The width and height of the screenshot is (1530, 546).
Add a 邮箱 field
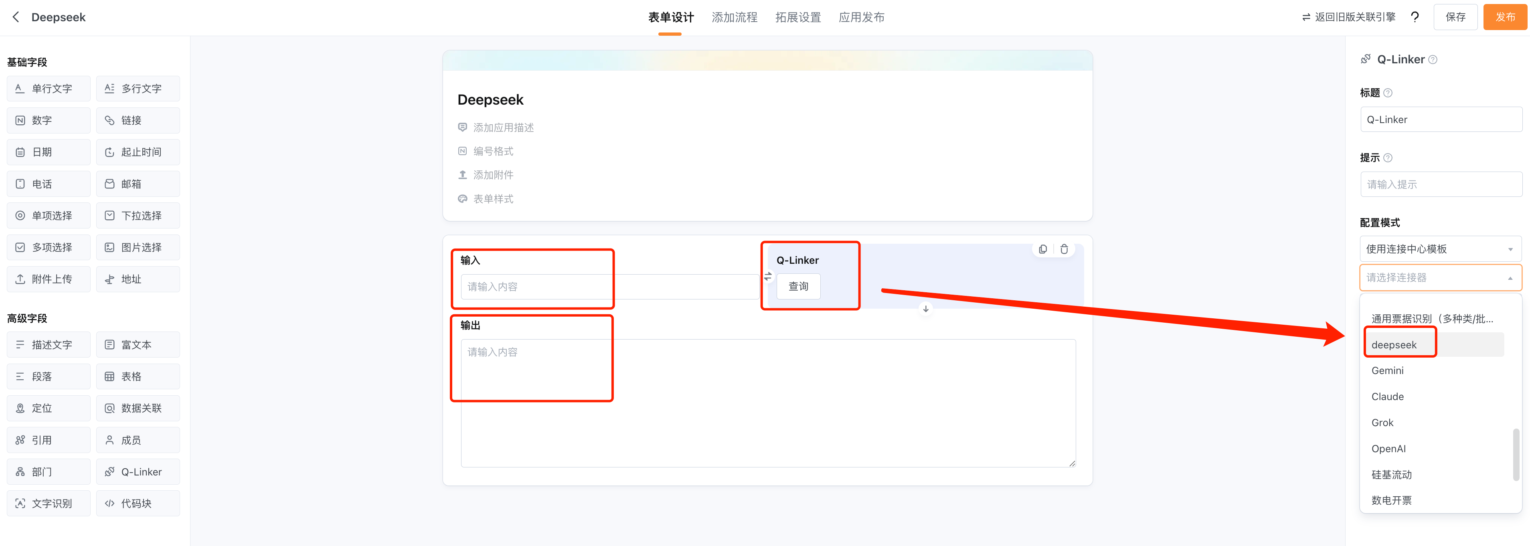pyautogui.click(x=138, y=184)
